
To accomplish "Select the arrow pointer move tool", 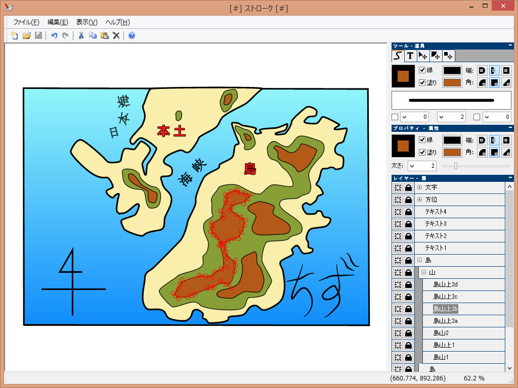I will click(423, 56).
